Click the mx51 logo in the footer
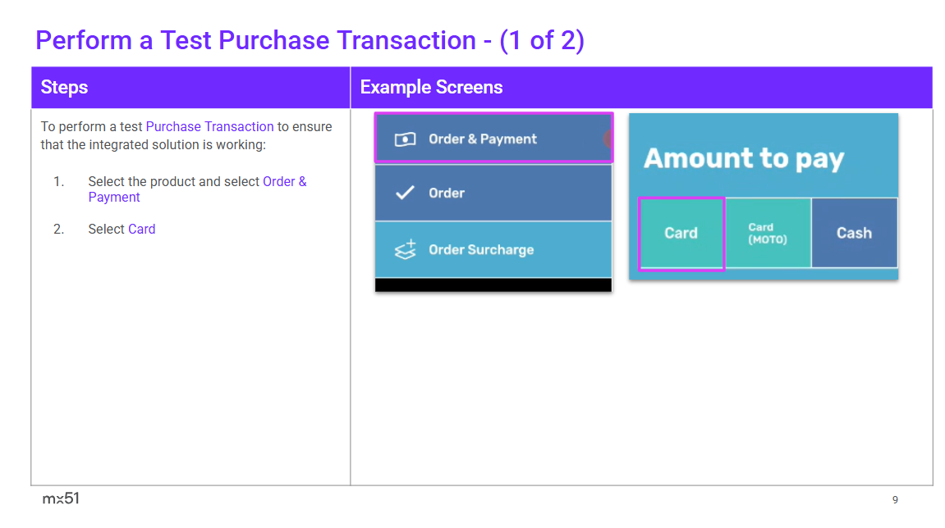This screenshot has width=945, height=528. coord(61,498)
